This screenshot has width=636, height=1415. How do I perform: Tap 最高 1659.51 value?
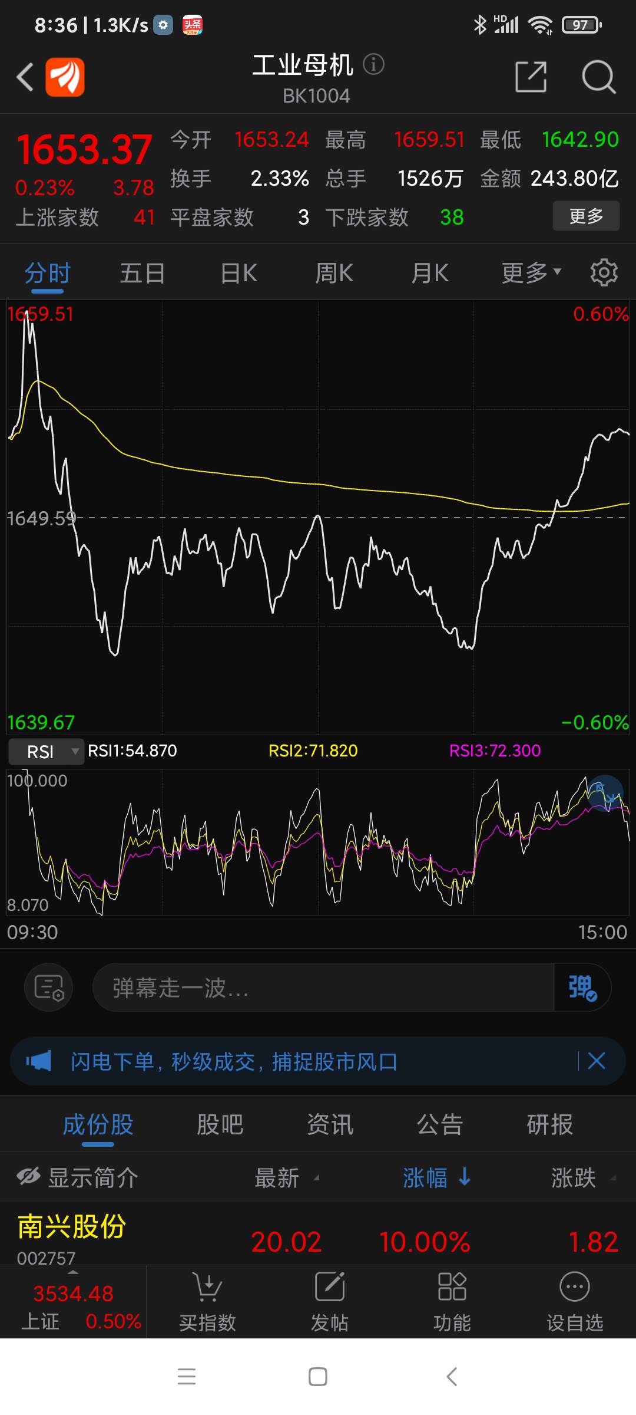pyautogui.click(x=429, y=140)
